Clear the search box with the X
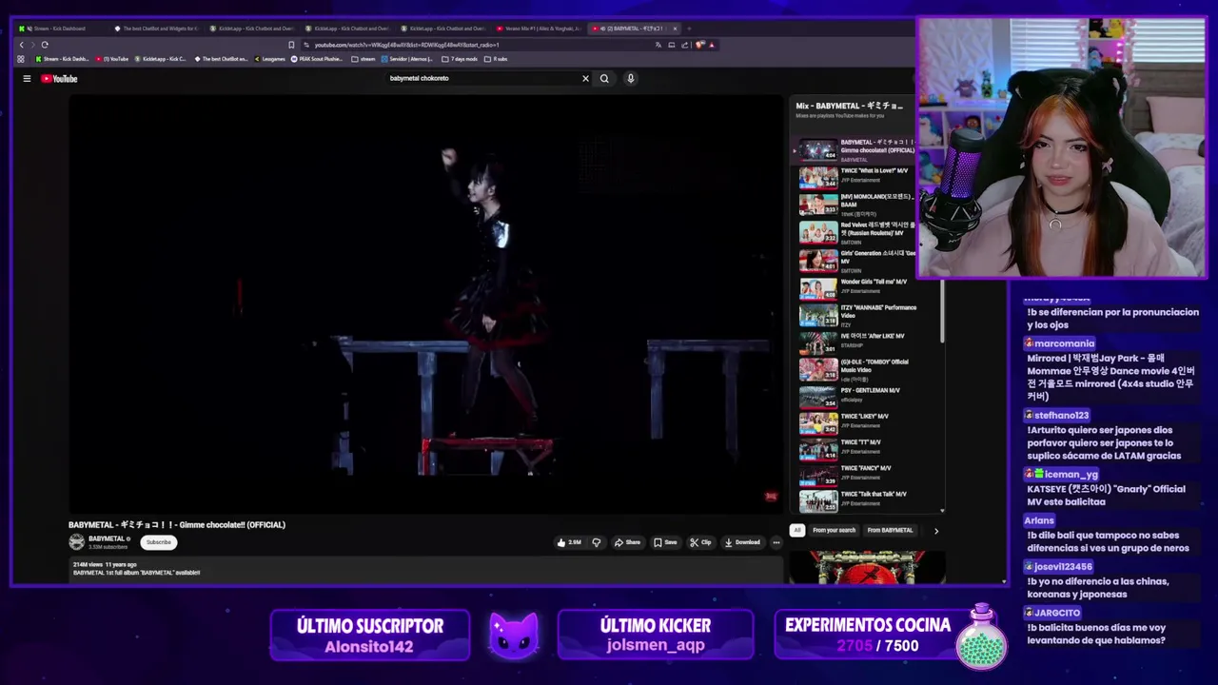Screen dimensions: 1218x685 click(585, 79)
